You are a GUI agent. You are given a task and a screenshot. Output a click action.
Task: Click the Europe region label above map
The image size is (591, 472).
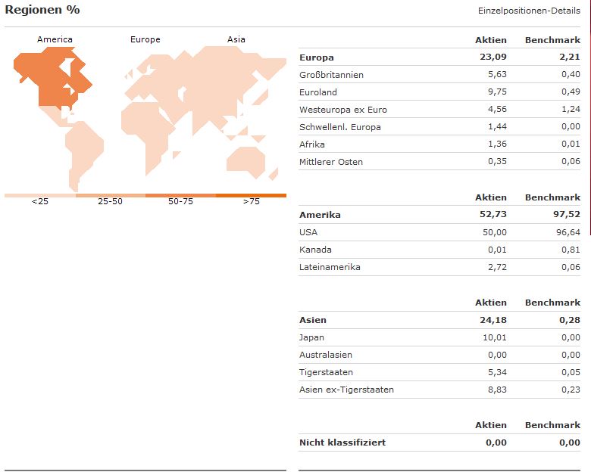145,39
